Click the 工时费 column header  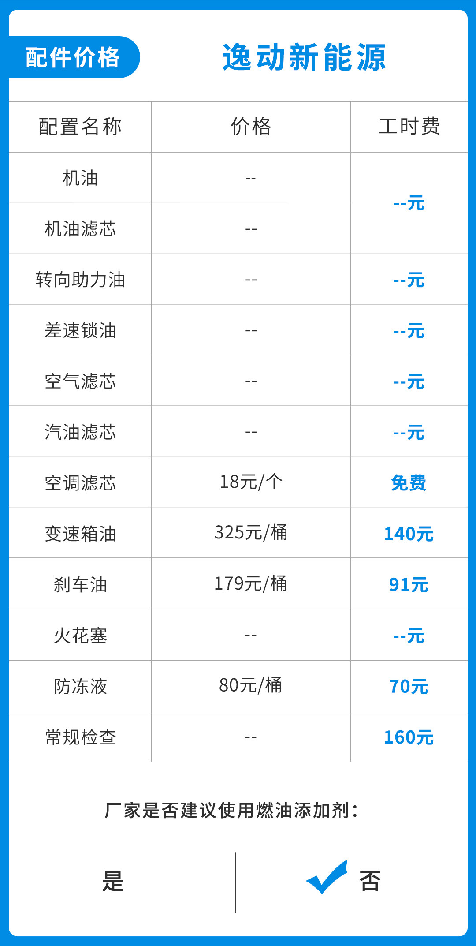click(409, 127)
